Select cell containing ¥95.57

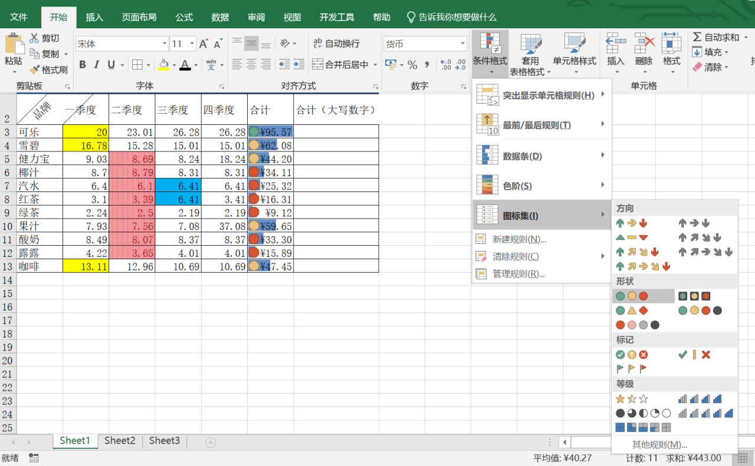tap(270, 131)
